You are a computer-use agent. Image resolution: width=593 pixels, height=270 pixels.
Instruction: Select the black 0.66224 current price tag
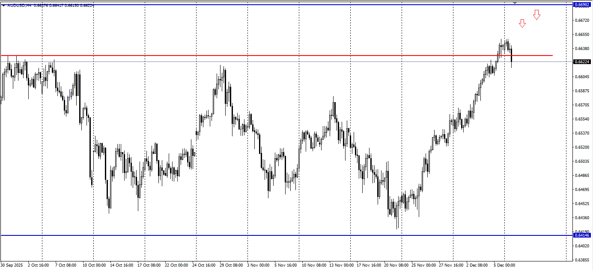click(x=582, y=62)
